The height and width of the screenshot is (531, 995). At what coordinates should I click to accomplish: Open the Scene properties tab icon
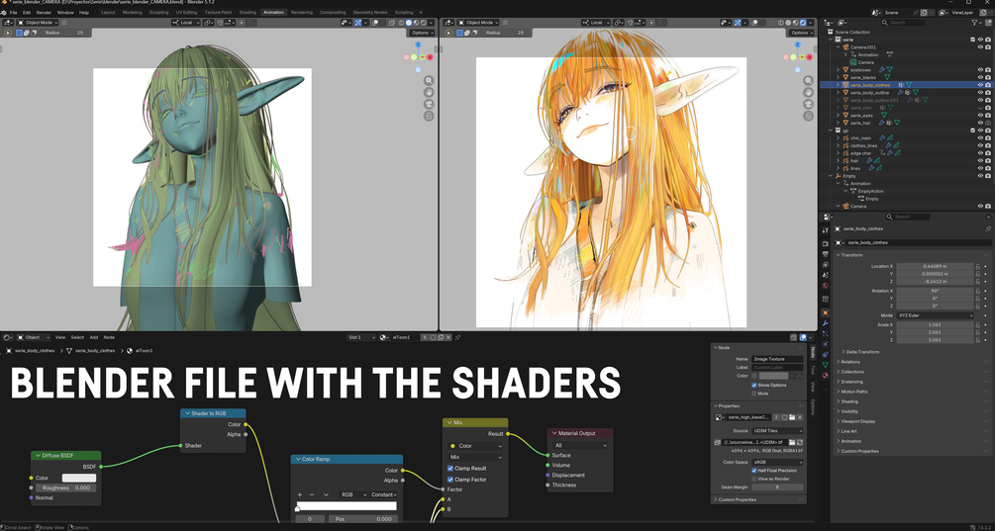825,276
